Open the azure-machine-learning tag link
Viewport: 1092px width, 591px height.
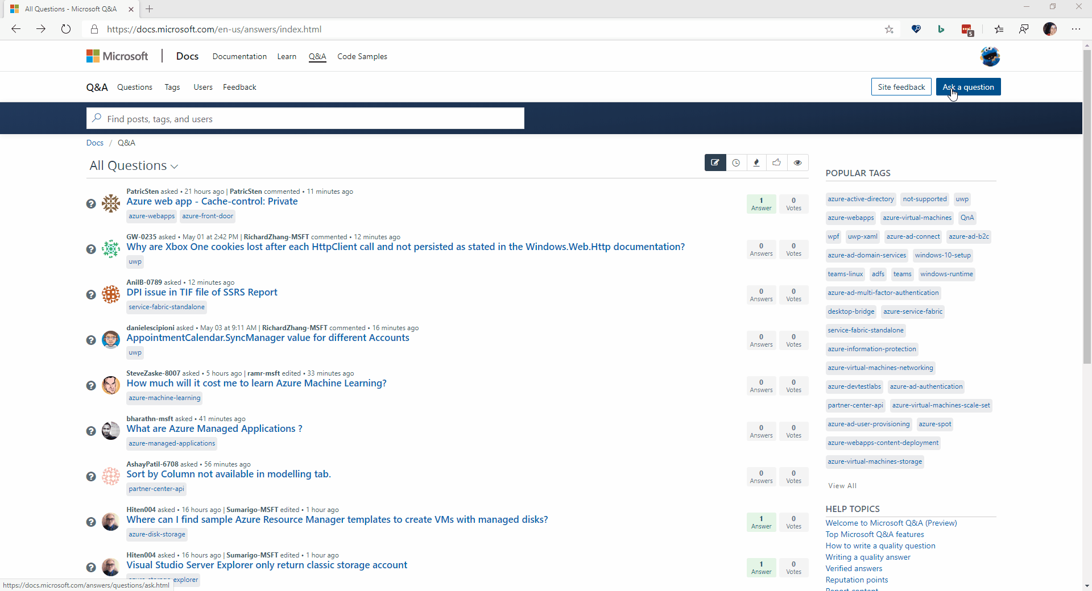click(x=164, y=398)
